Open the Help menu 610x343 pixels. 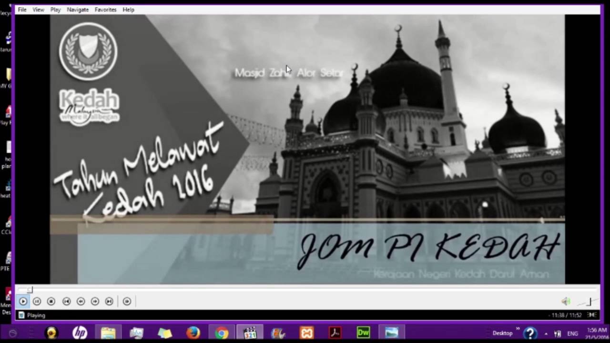[128, 10]
